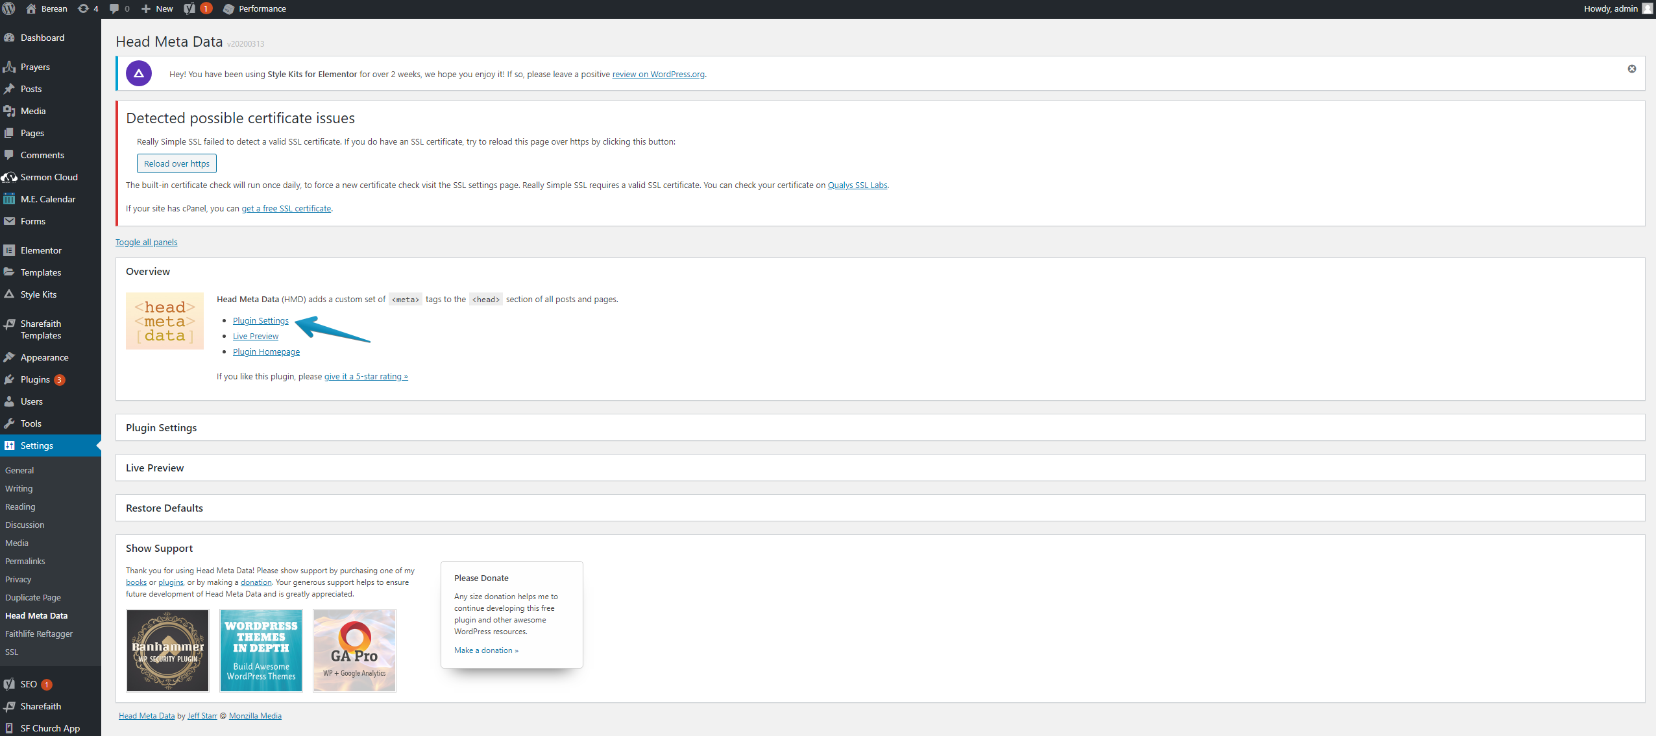
Task: Dismiss the Style Kits review notice
Action: click(1631, 69)
